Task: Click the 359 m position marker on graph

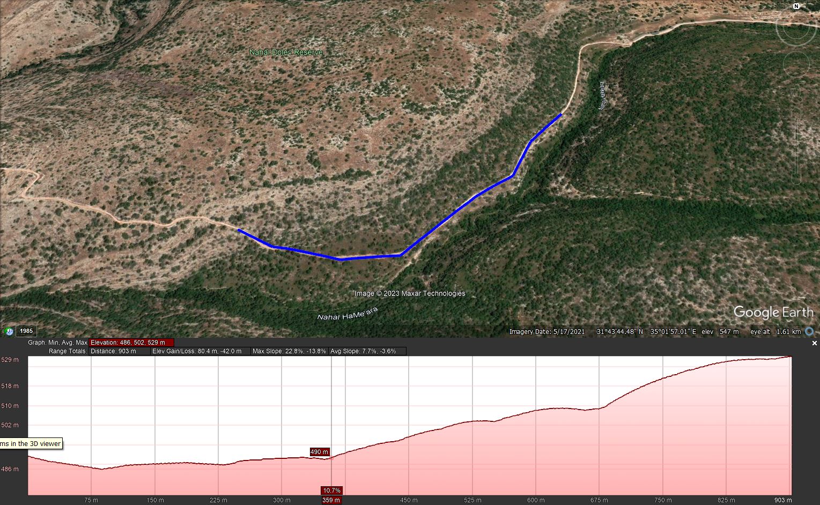Action: tap(331, 500)
